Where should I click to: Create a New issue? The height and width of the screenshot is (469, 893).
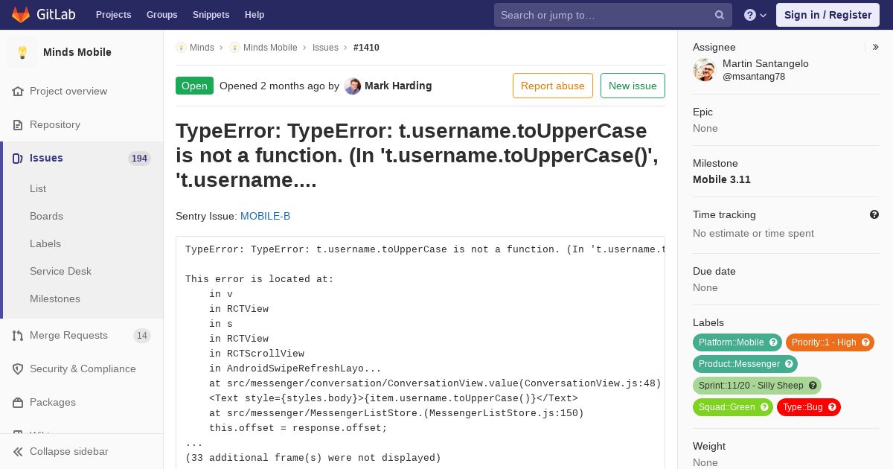pyautogui.click(x=633, y=86)
